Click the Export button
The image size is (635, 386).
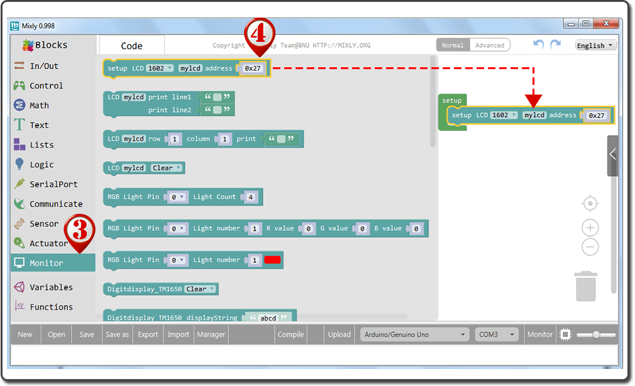click(x=148, y=334)
